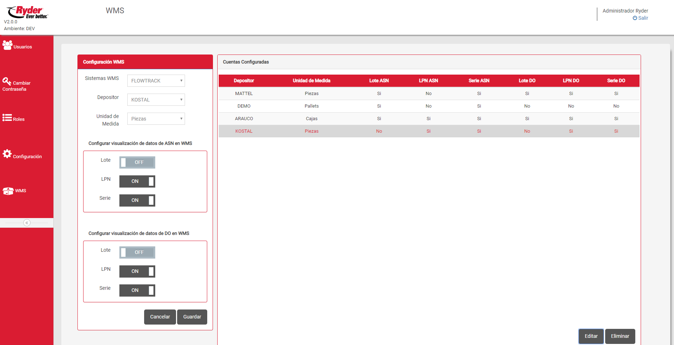This screenshot has height=345, width=674.
Task: Open Roles via the list icon
Action: tap(7, 118)
